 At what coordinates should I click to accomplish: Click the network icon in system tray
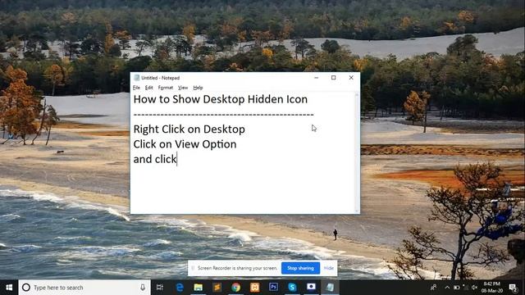click(465, 288)
